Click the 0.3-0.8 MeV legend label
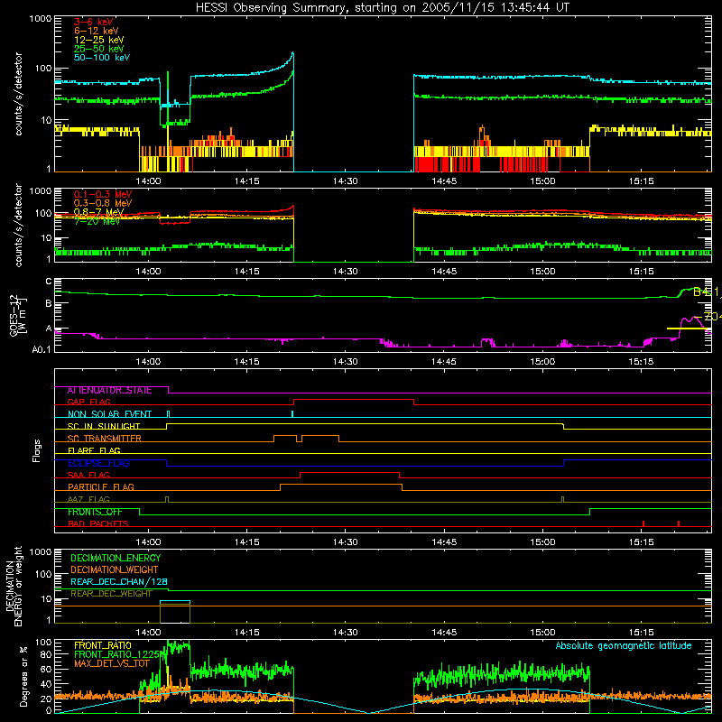This screenshot has height=722, width=722. [x=103, y=203]
